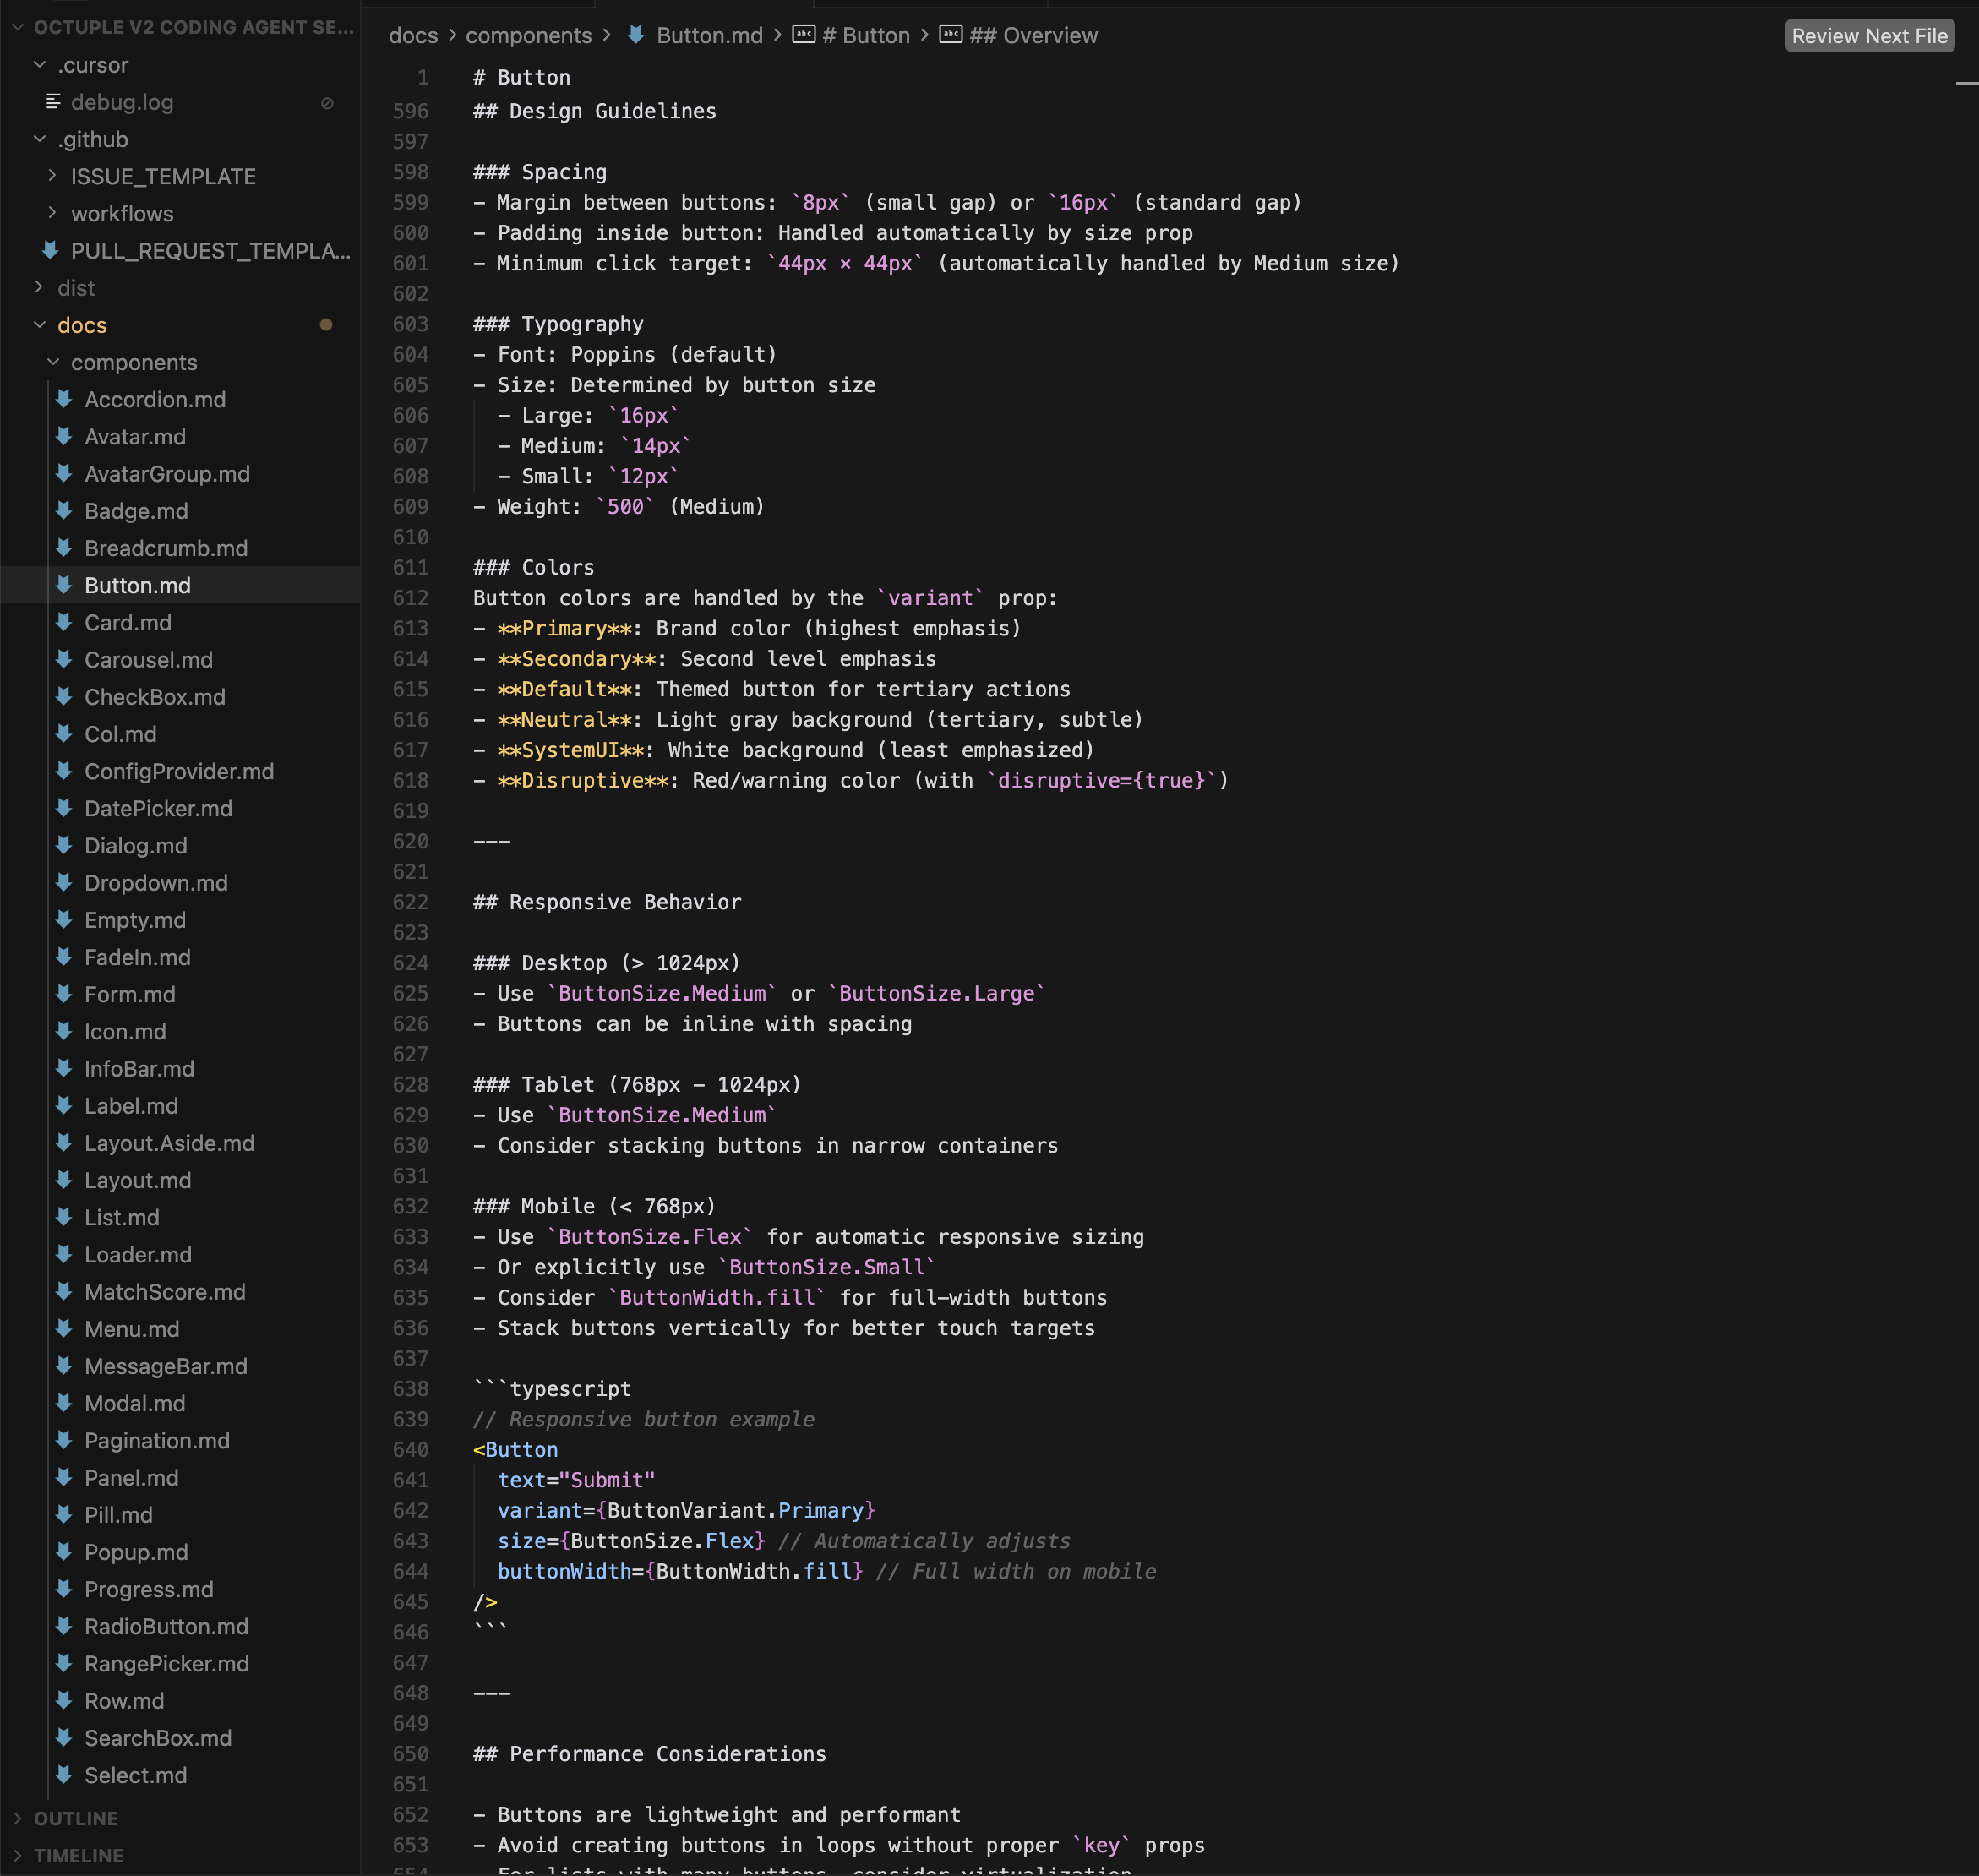This screenshot has height=1876, width=1979.
Task: Click the Review Next File button
Action: pos(1869,35)
